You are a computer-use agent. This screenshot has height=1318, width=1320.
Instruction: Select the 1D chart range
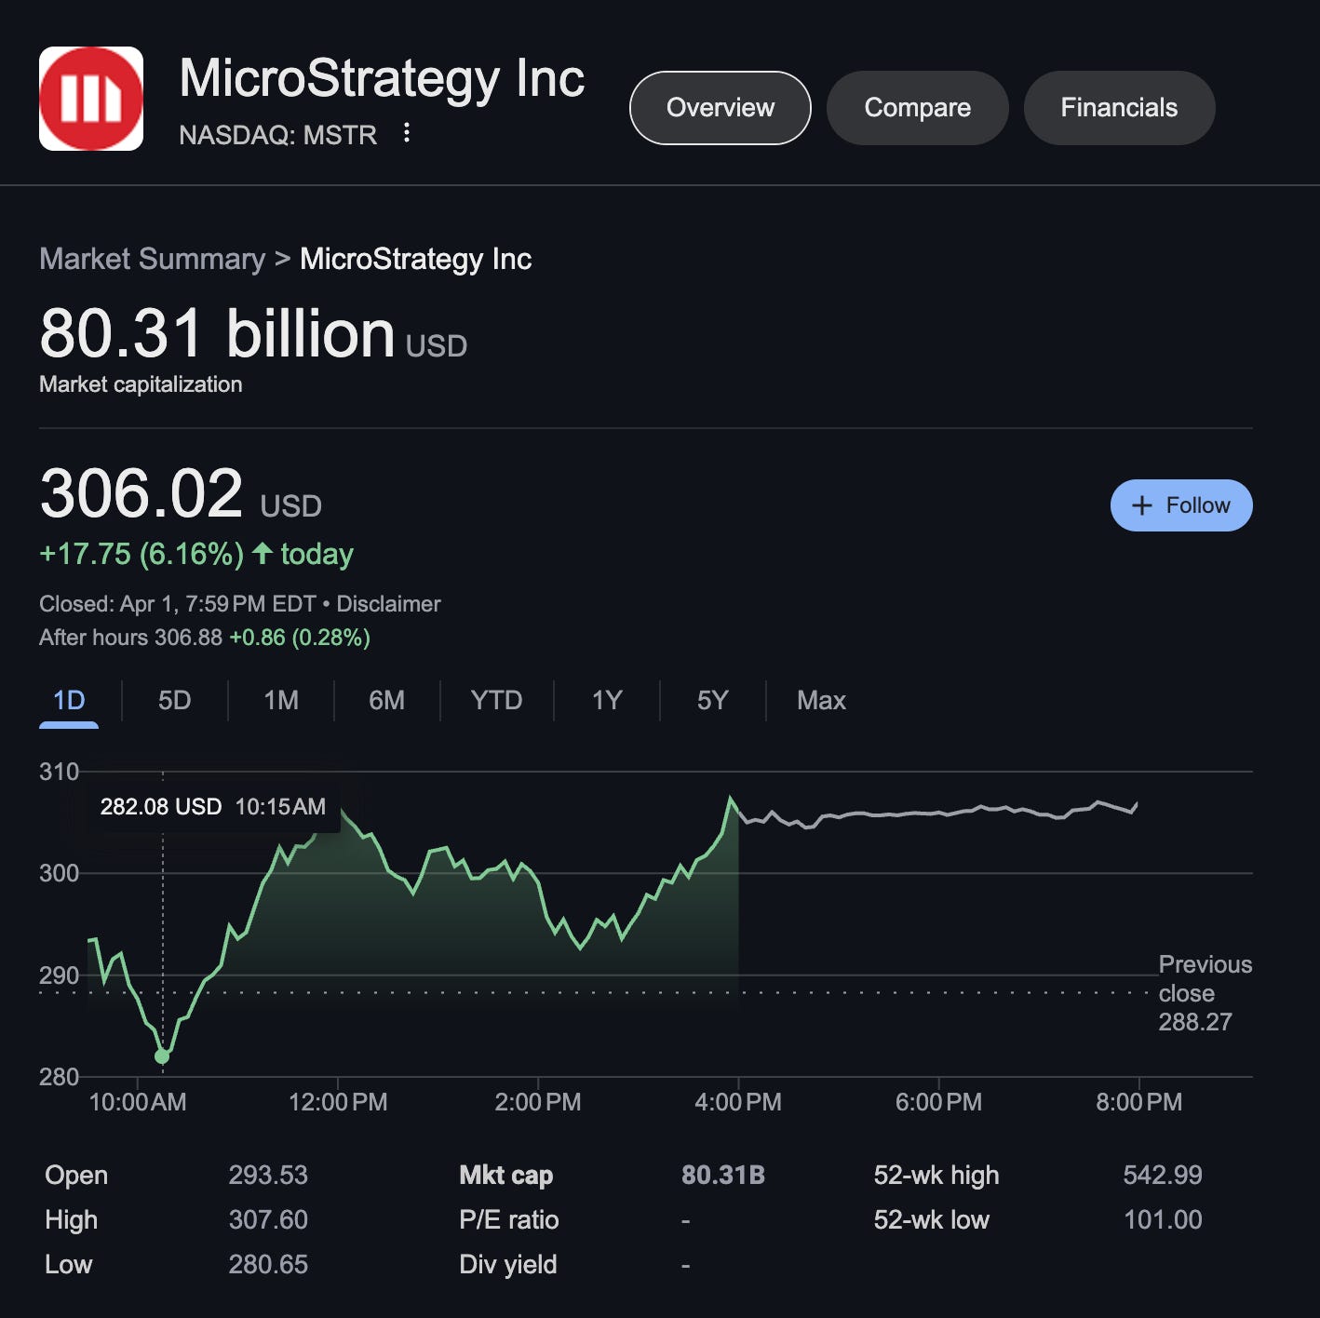69,701
